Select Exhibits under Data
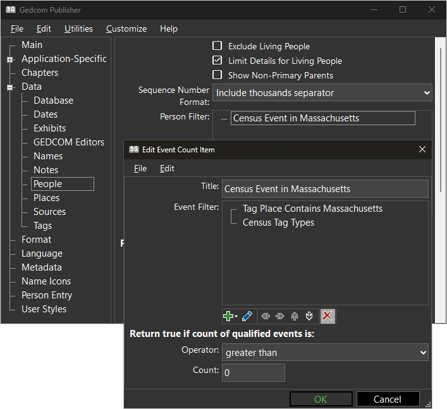The image size is (447, 409). pos(49,128)
